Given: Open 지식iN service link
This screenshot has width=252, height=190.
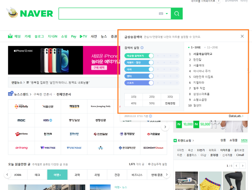Looking at the screenshot, I should [52, 37].
